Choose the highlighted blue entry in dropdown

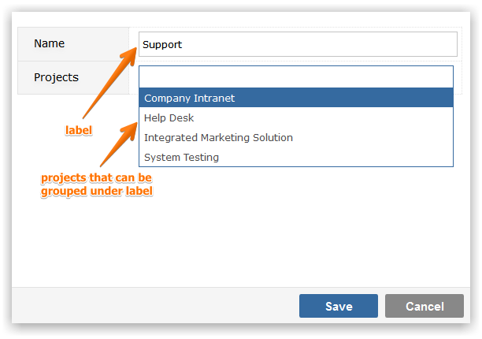(x=296, y=98)
